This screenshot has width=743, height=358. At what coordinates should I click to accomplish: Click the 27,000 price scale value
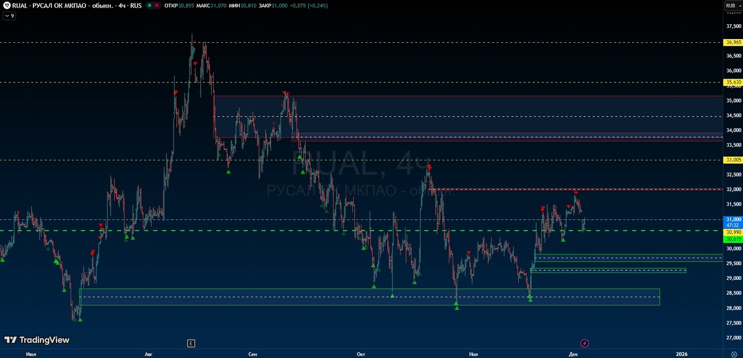pos(733,338)
